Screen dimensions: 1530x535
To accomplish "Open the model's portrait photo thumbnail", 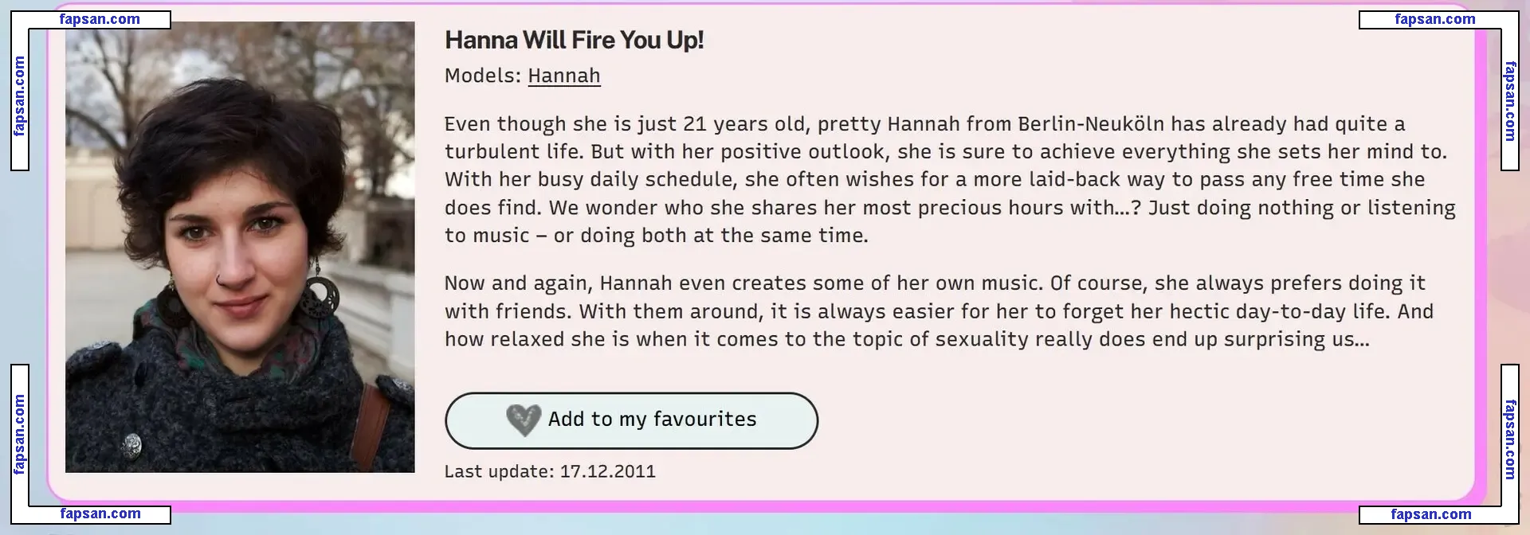I will click(x=240, y=247).
